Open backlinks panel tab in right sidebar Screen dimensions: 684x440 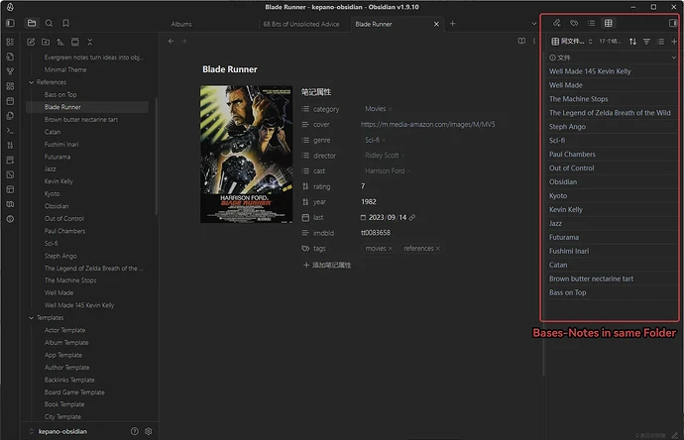pyautogui.click(x=557, y=23)
